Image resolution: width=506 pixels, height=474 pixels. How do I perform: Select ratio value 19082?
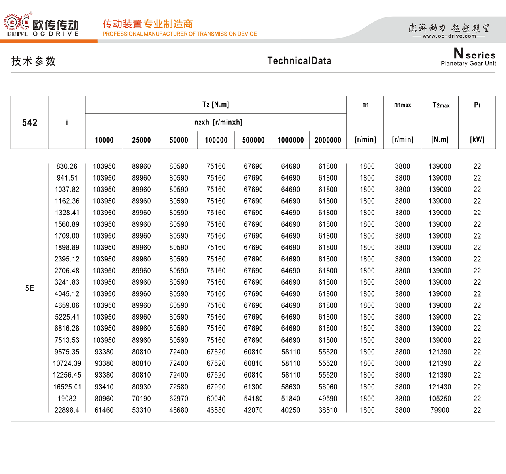point(67,399)
